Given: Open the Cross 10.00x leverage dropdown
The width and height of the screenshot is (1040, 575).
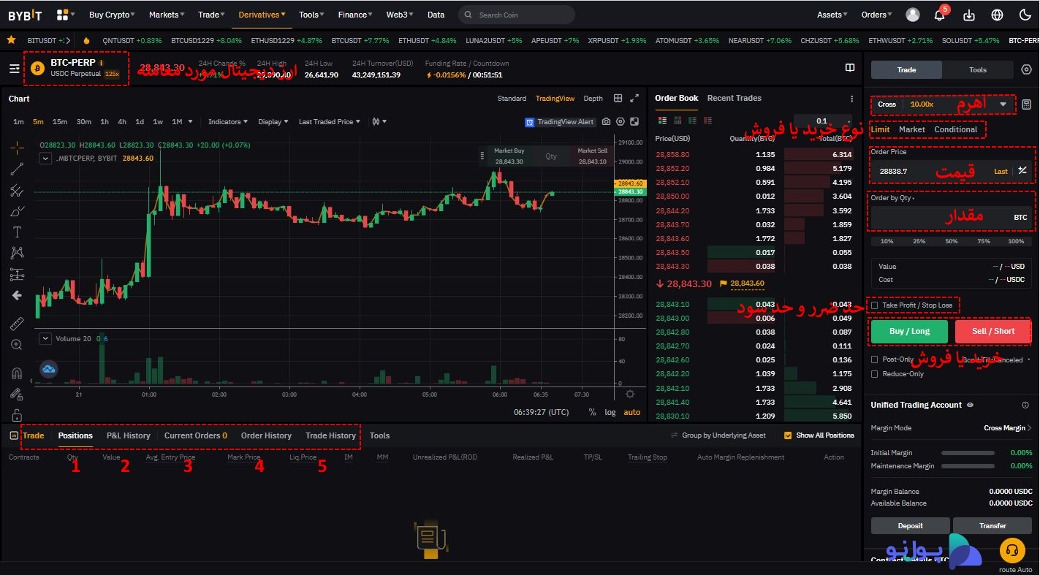Looking at the screenshot, I should click(942, 104).
